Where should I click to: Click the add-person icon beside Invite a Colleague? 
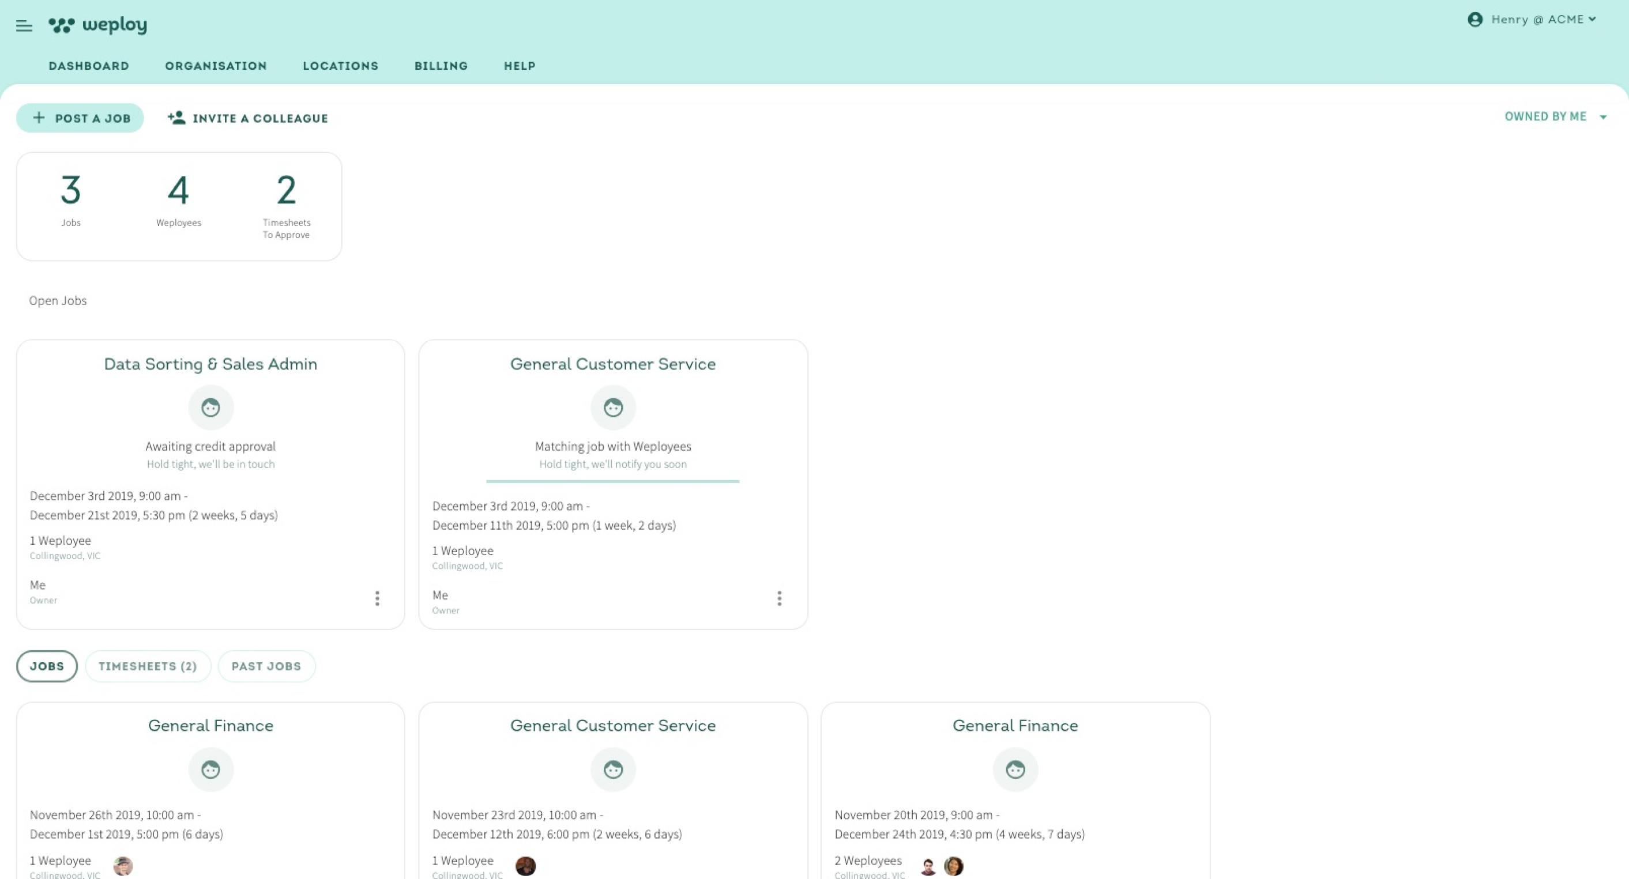click(x=176, y=118)
